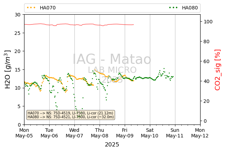Screen dimensions: 225x151
Task: Click the right axis value 40
Action: tap(206, 81)
